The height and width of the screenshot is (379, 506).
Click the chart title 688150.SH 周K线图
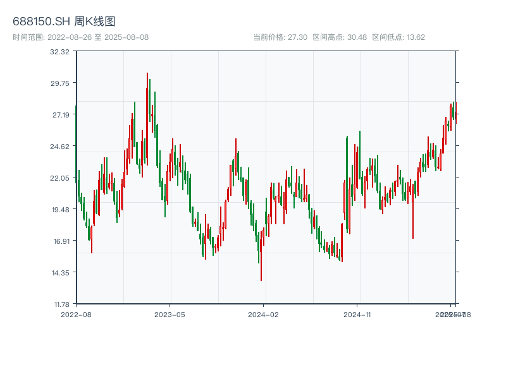tap(64, 21)
